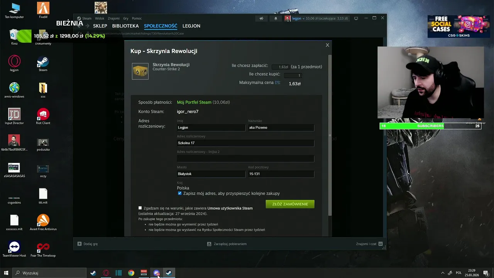Open Gry menu
494x278 pixels.
[126, 18]
